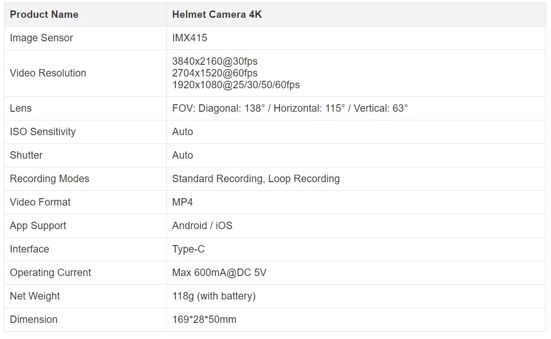
Task: Click the 2704x1520@60fps resolution line
Action: [x=215, y=73]
